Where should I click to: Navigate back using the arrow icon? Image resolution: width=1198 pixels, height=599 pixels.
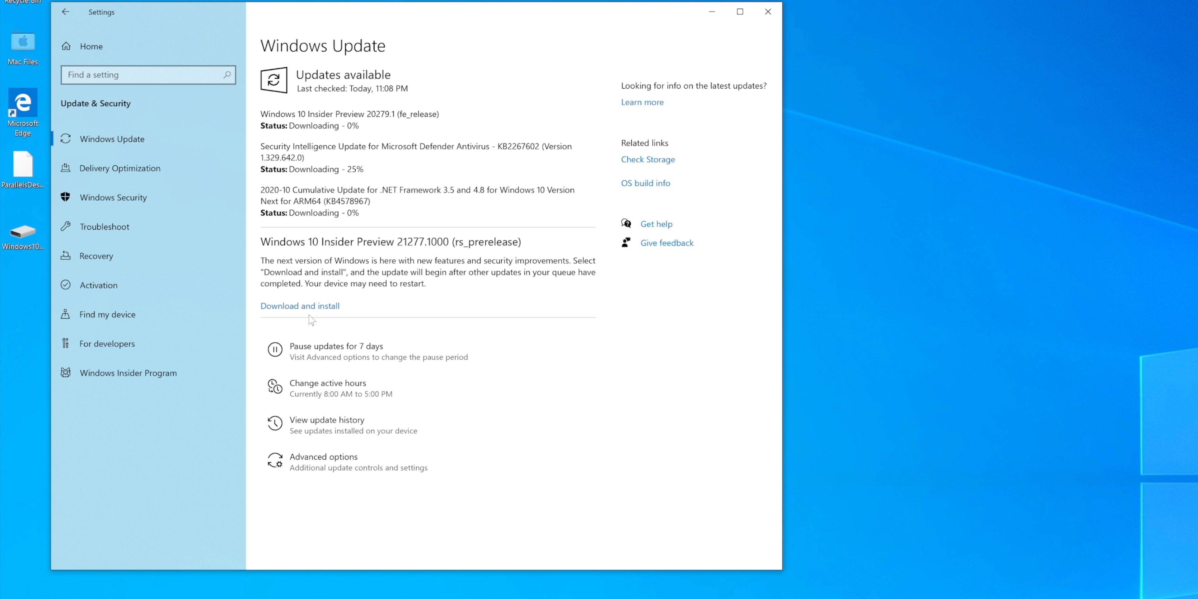click(66, 12)
